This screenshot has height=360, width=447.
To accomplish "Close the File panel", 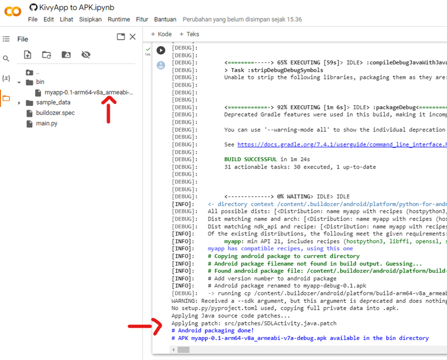I will (x=133, y=37).
